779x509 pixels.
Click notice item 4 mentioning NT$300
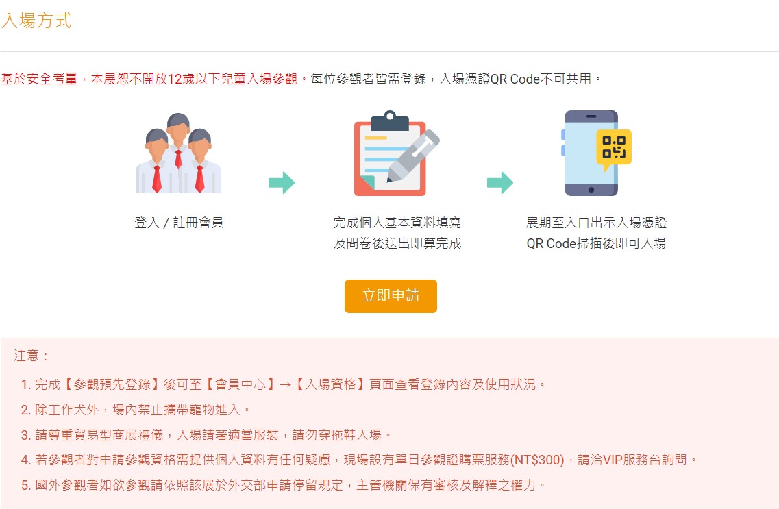pyautogui.click(x=359, y=460)
